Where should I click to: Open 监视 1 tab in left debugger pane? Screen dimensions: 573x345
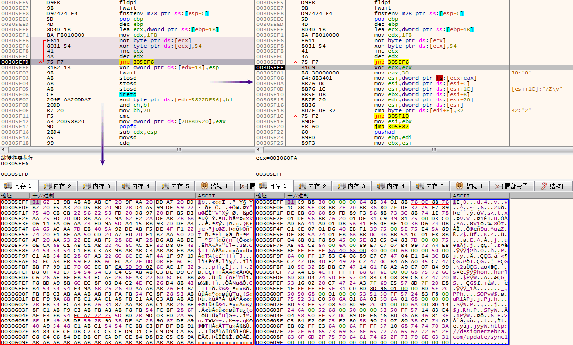pos(214,186)
